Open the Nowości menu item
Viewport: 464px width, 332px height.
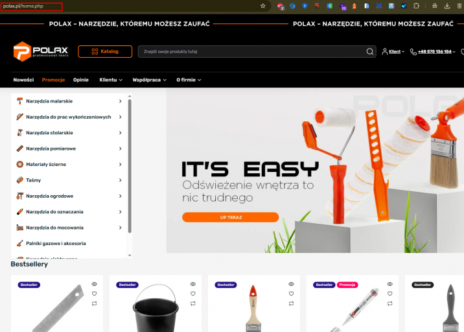click(23, 80)
